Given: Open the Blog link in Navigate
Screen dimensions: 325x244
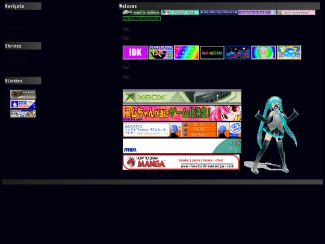Looking at the screenshot, I should 14,38.
